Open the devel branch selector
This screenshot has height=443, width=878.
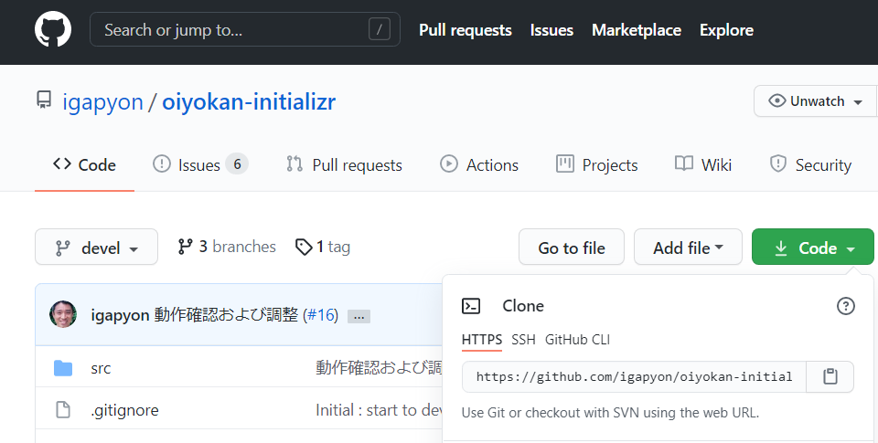tap(96, 248)
